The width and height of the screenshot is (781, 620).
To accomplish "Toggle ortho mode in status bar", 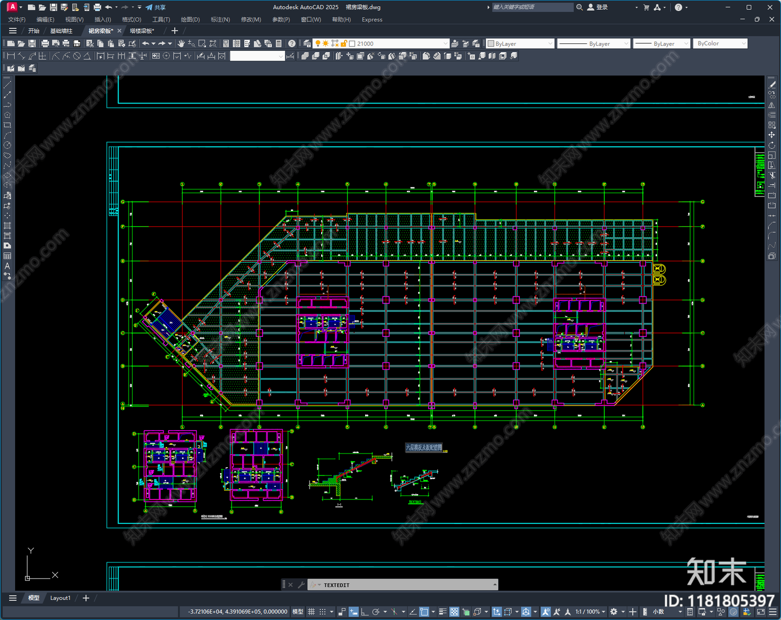I will point(365,612).
